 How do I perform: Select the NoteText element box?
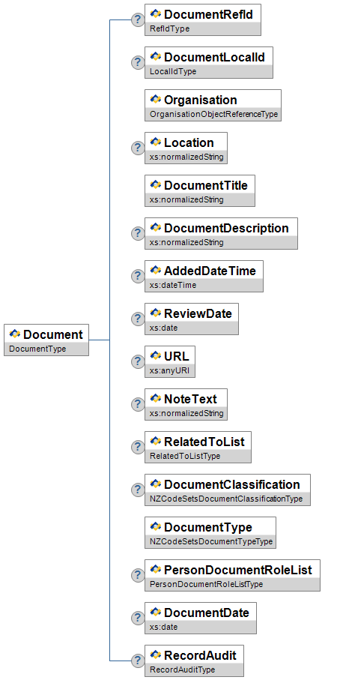click(x=186, y=404)
